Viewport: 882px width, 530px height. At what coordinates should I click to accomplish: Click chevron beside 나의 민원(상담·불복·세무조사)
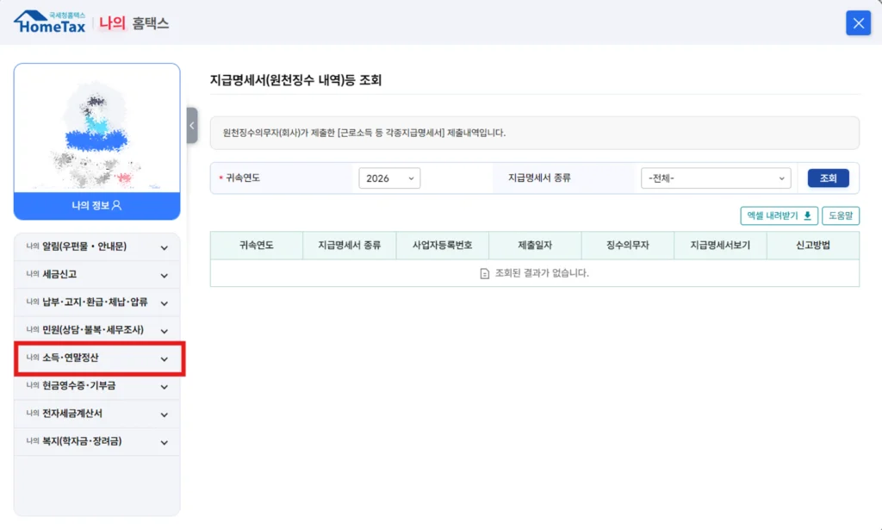click(x=165, y=332)
